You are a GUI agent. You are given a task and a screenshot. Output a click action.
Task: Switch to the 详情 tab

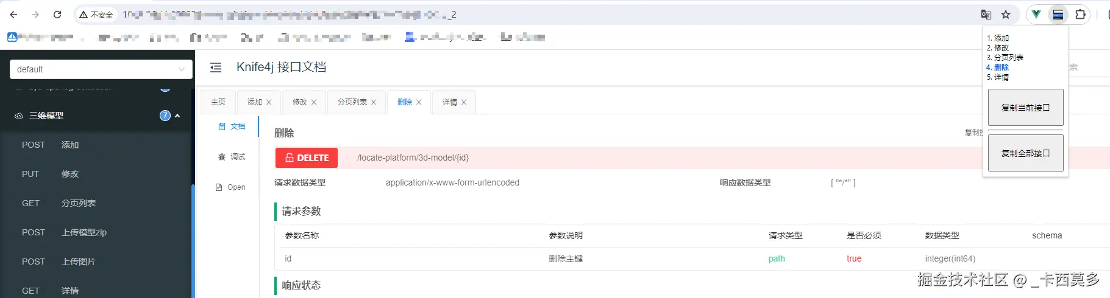(450, 102)
